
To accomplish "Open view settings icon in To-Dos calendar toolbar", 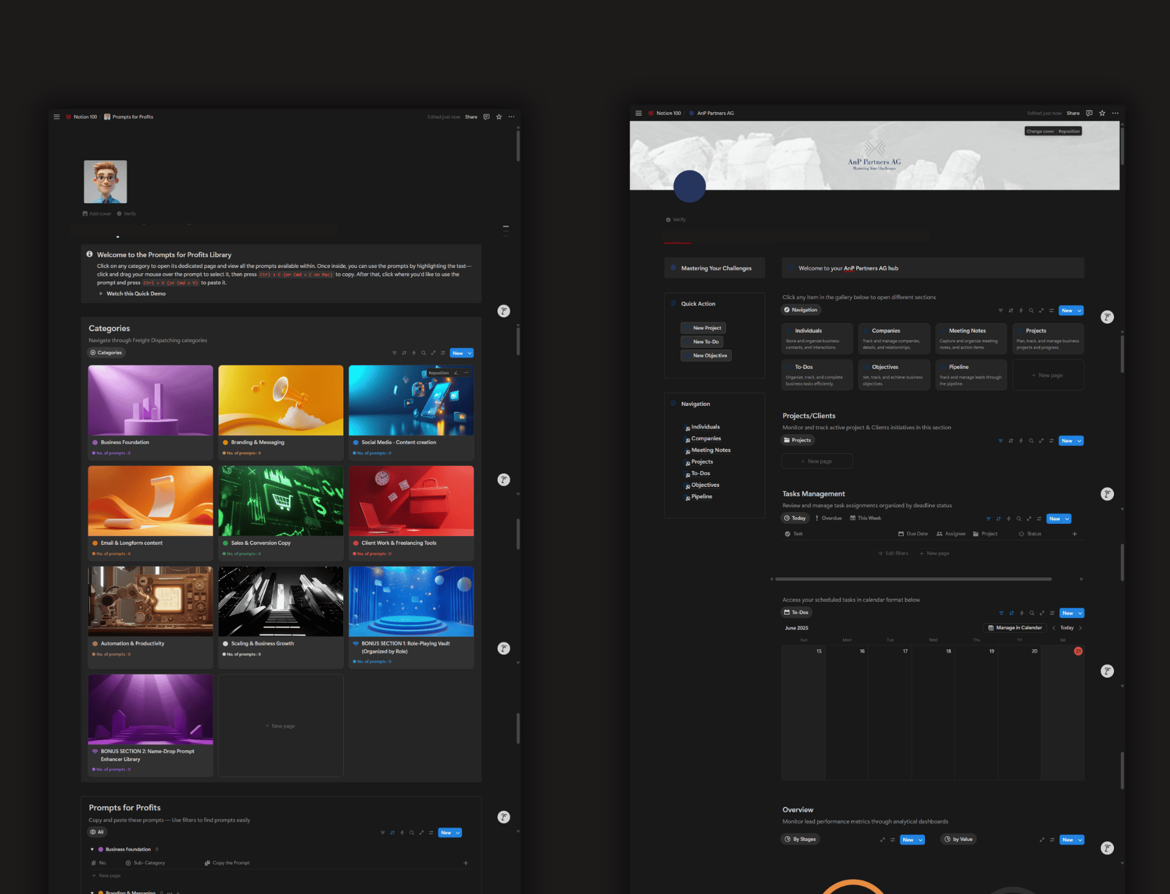I will [1052, 613].
